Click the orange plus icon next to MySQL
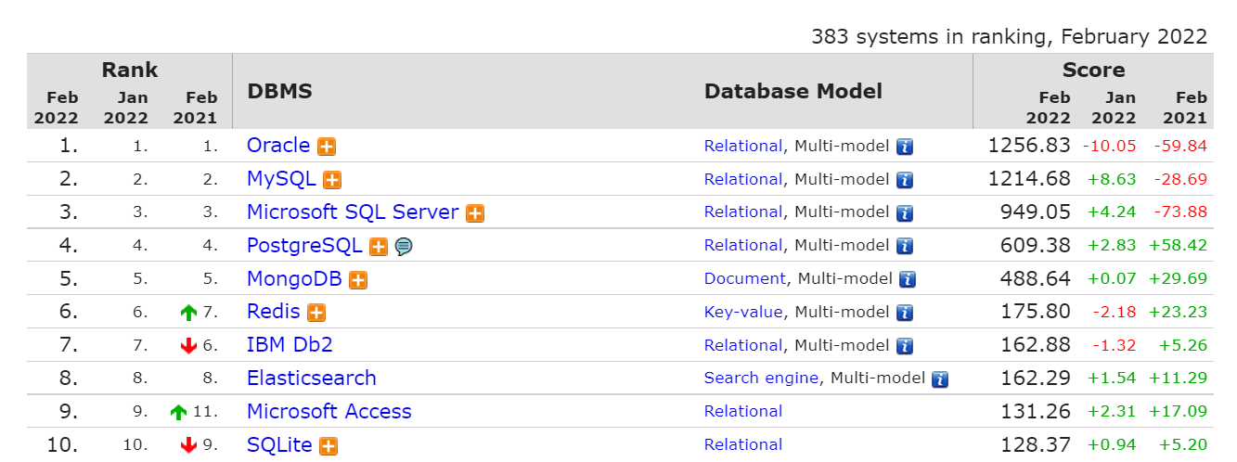Viewport: 1237px width, 462px height. point(332,180)
